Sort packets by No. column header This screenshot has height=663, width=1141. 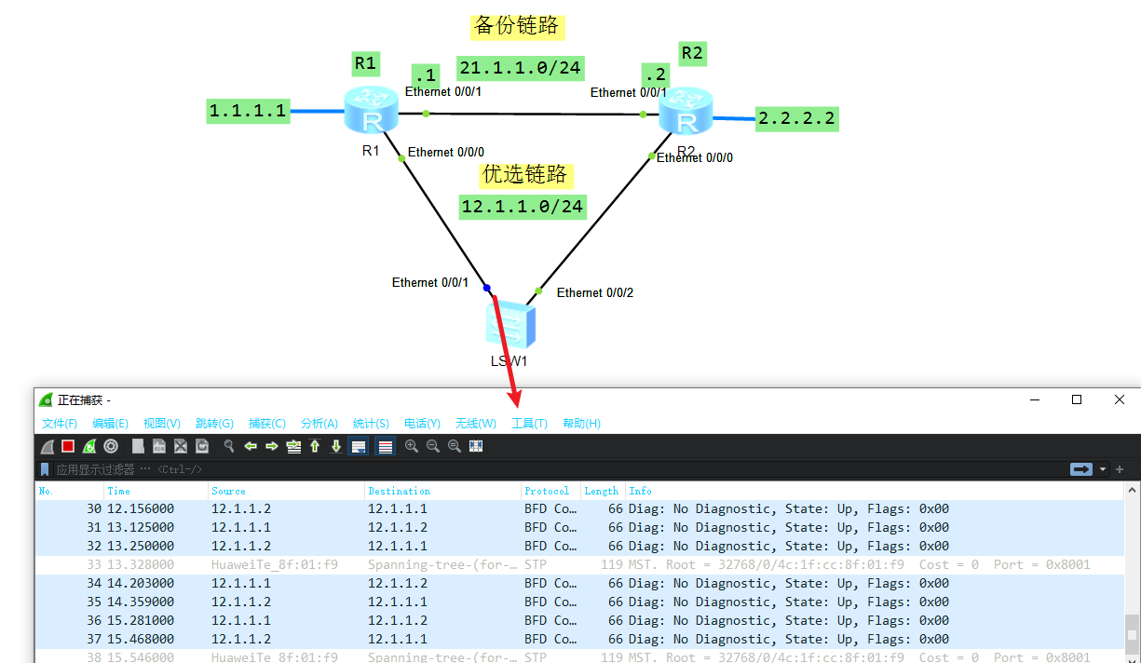point(69,491)
